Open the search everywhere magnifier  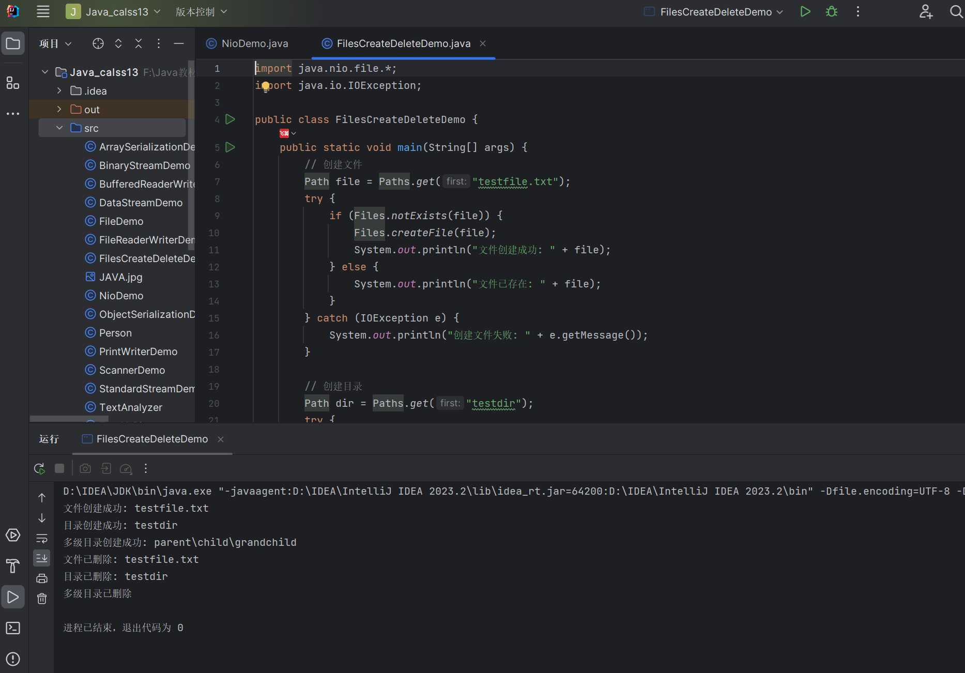pos(956,11)
